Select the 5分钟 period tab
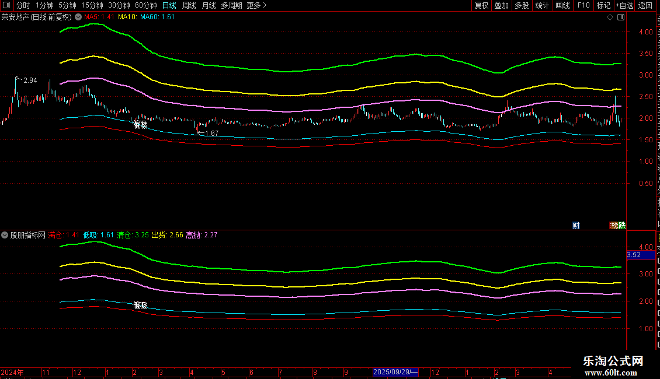The width and height of the screenshot is (660, 379). (67, 5)
